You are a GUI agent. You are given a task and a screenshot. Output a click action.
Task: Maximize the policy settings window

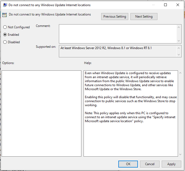(x=165, y=5)
